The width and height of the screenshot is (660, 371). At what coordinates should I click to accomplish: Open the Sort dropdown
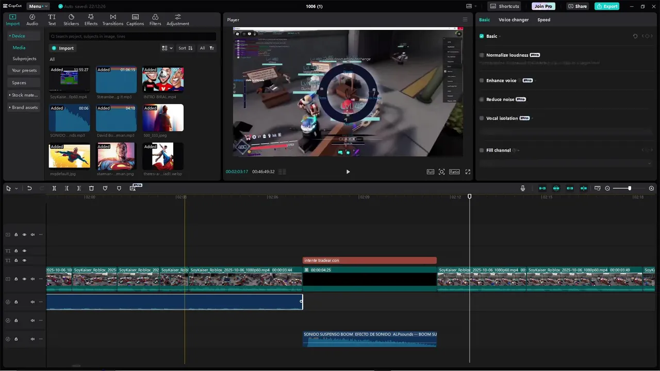click(x=185, y=48)
